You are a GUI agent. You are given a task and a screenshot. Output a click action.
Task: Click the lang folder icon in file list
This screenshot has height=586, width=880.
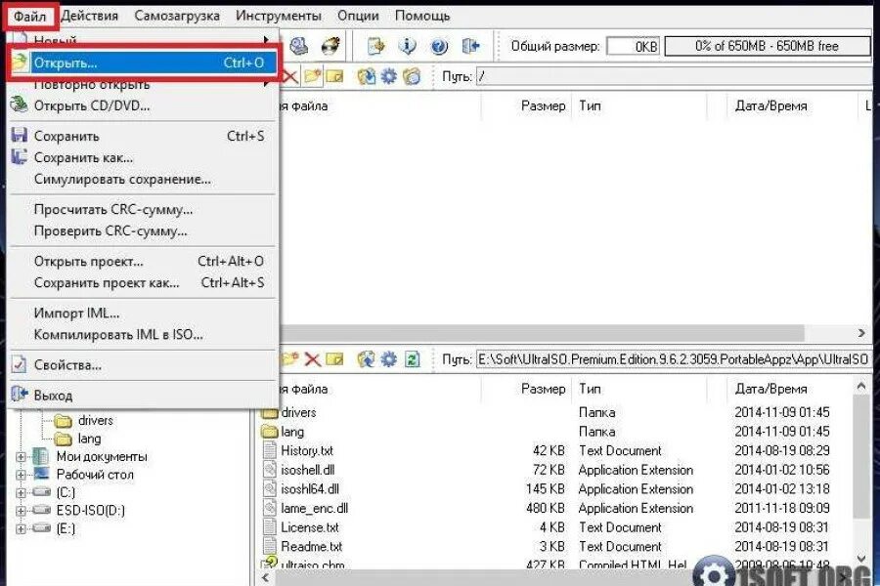[270, 432]
